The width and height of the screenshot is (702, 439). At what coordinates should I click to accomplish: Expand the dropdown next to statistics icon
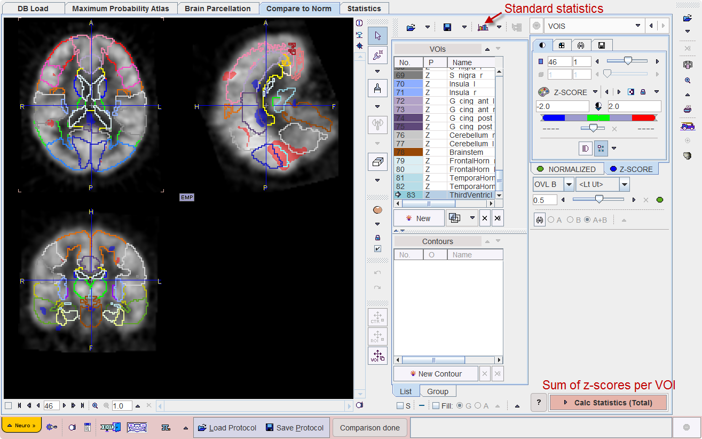pyautogui.click(x=499, y=27)
